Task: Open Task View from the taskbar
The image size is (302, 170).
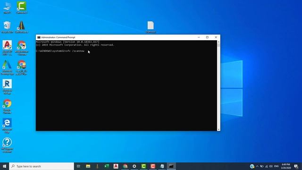Action: point(78,166)
